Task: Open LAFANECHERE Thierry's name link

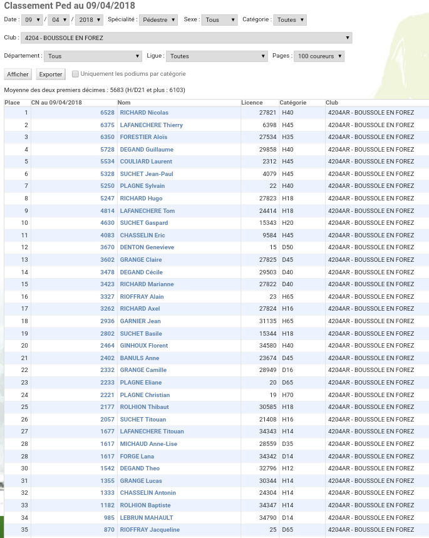Action: tap(151, 125)
